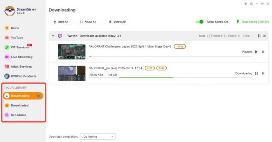Click the StreamFab sloth logo
Screen dimensions: 272x142
10,11
